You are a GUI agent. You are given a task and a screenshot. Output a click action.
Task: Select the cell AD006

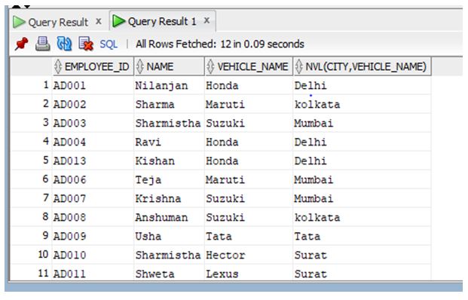point(93,179)
